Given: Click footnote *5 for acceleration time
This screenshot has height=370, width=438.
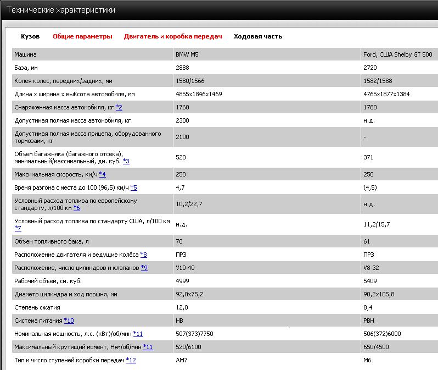Looking at the screenshot, I should tap(133, 187).
